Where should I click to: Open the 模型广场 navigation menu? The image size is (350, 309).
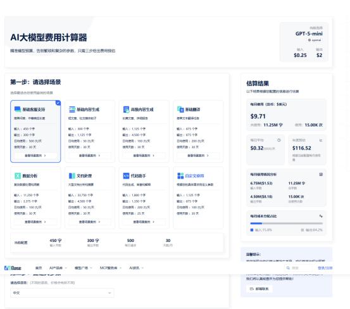(x=84, y=268)
